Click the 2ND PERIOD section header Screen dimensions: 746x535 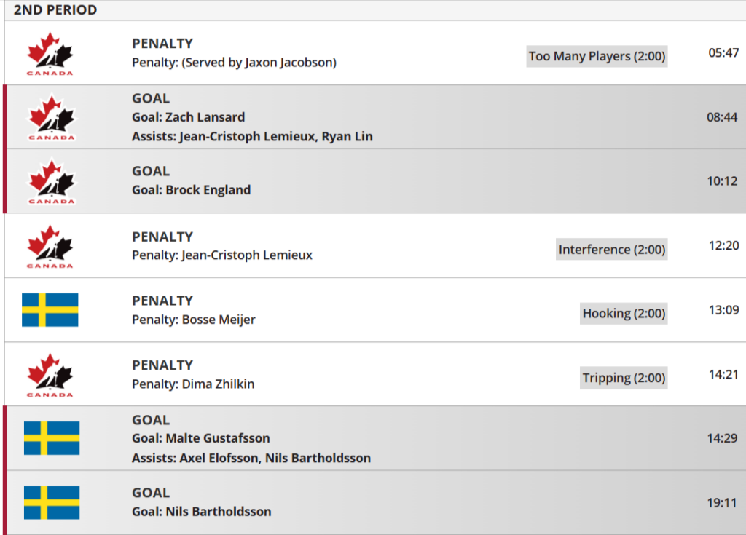[55, 10]
